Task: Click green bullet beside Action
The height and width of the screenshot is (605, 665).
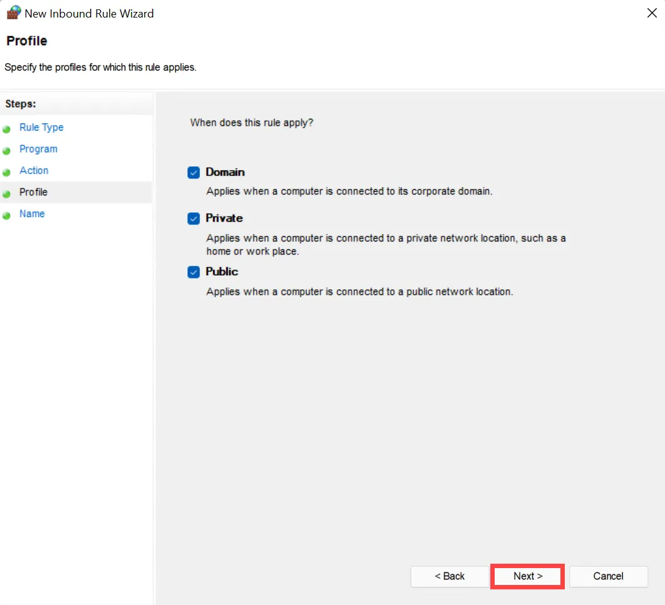Action: [6, 173]
